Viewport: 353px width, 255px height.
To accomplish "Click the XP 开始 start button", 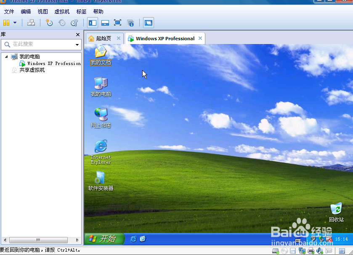I will tap(104, 239).
